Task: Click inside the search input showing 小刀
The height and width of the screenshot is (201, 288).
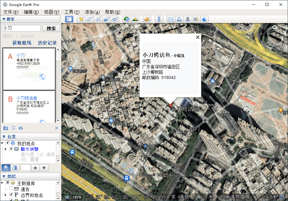Action: click(21, 28)
